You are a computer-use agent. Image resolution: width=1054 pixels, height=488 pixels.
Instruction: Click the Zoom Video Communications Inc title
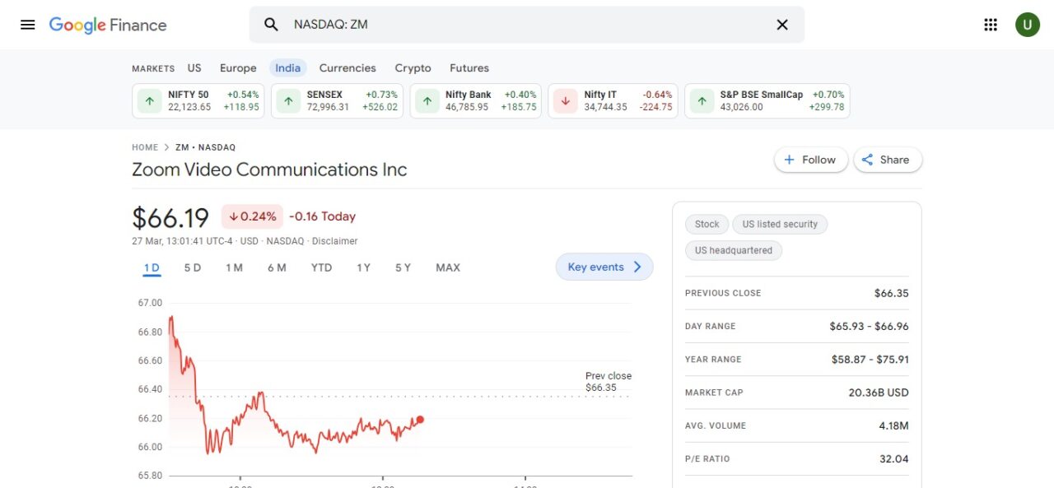click(269, 170)
